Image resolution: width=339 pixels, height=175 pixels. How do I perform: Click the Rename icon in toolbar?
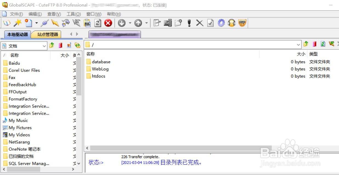coord(168,23)
